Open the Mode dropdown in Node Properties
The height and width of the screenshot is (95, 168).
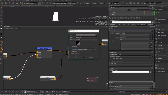[x=135, y=35]
